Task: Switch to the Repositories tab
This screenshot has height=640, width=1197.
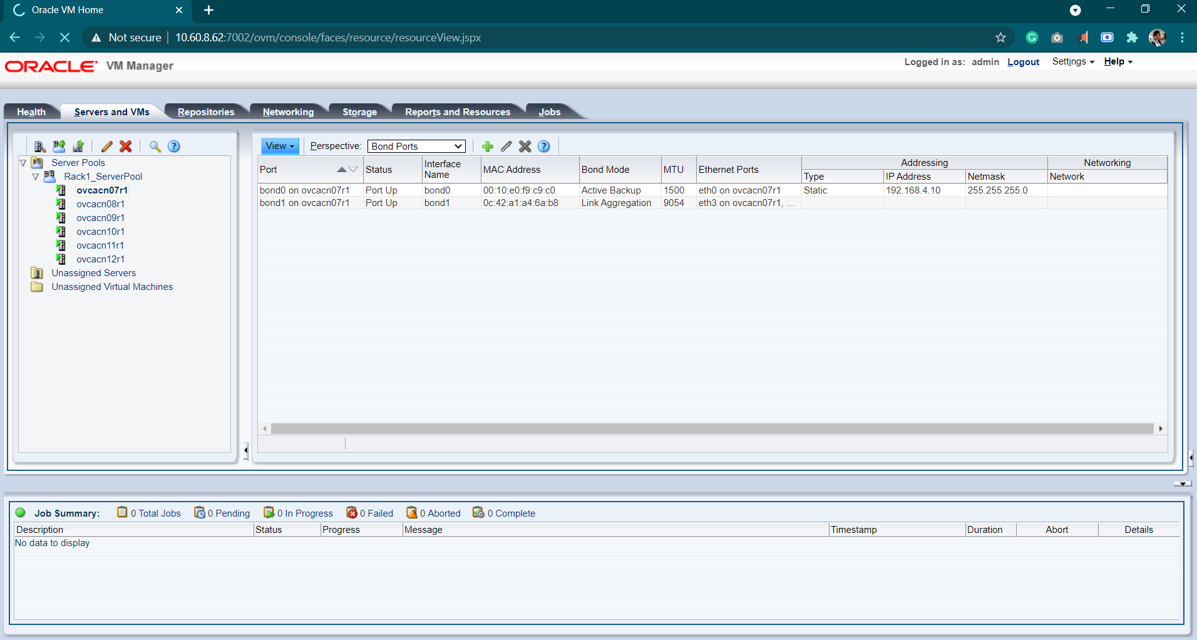Action: [205, 112]
